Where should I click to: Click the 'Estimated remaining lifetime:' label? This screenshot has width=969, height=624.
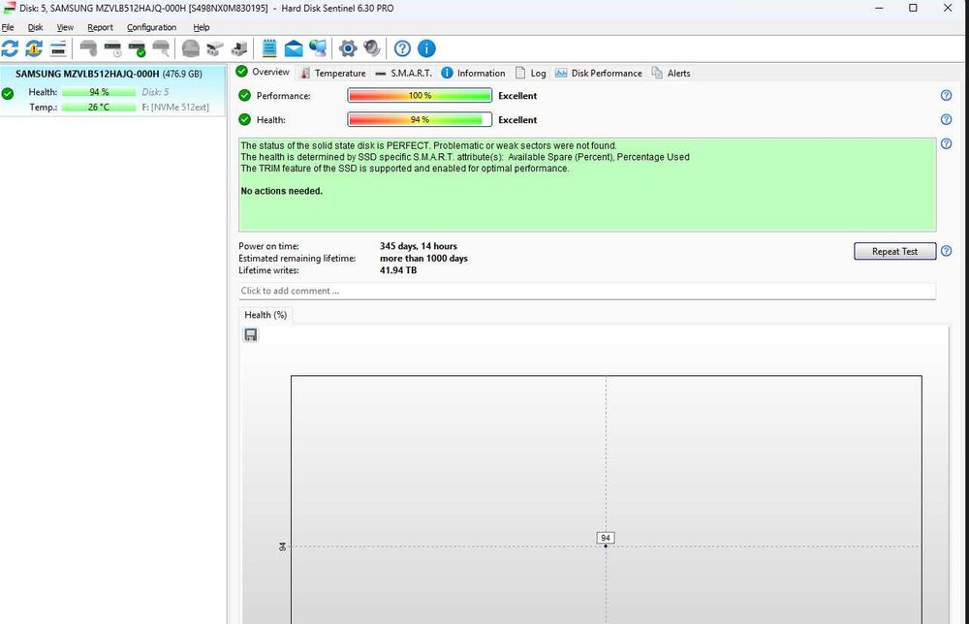[x=297, y=259]
